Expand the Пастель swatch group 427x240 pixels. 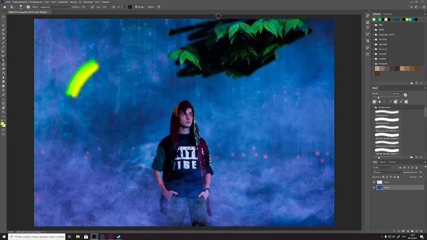click(x=374, y=39)
